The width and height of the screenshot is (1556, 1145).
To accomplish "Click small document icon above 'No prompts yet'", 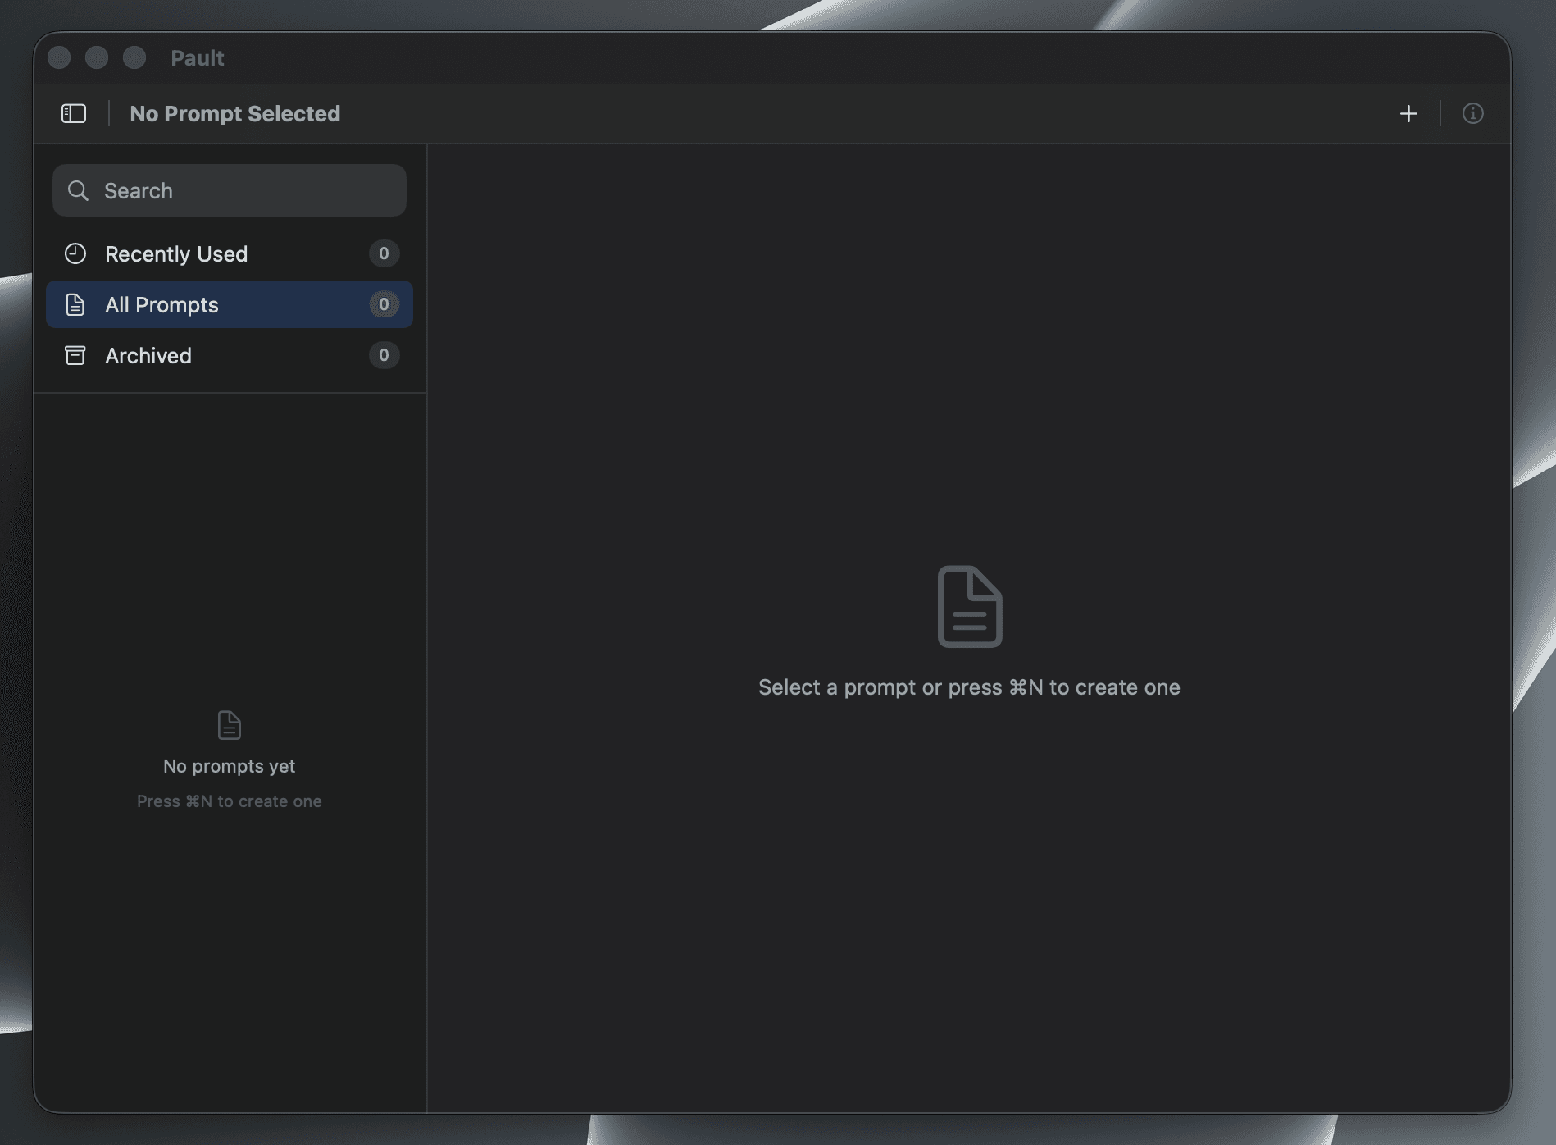I will 230,725.
